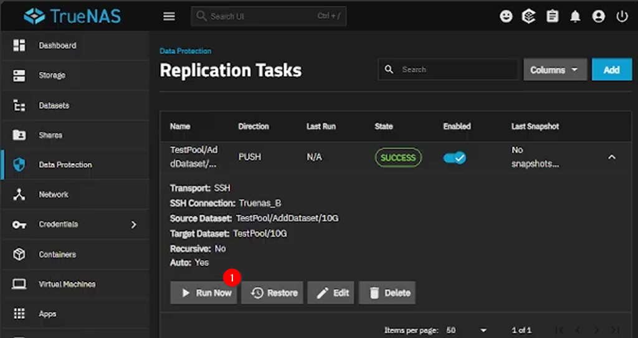Image resolution: width=638 pixels, height=338 pixels.
Task: Expand the Credentials submenu
Action: (x=133, y=224)
